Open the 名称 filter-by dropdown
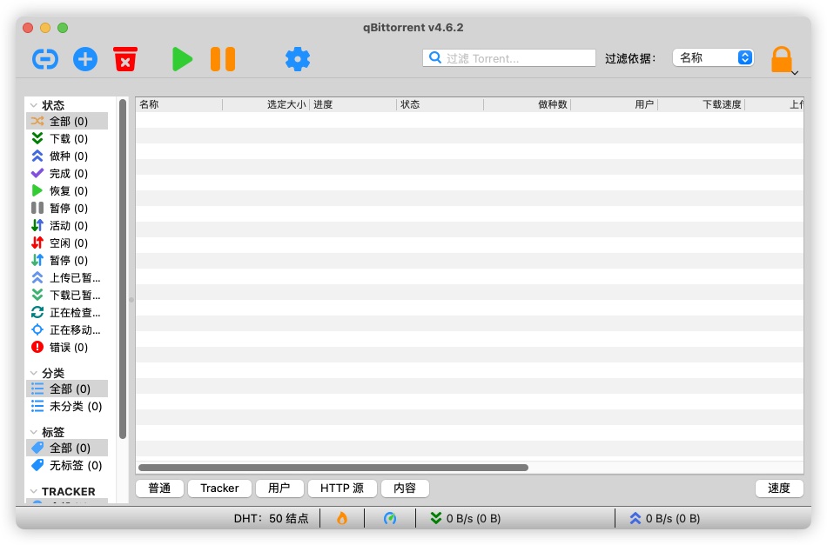The width and height of the screenshot is (827, 545). click(x=713, y=57)
